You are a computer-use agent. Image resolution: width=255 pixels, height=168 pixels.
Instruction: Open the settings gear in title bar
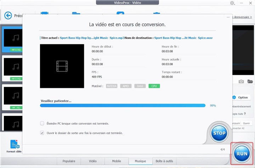[x=232, y=3]
